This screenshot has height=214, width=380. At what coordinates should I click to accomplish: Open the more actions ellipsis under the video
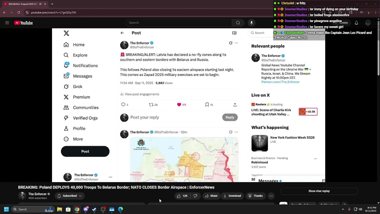pyautogui.click(x=271, y=196)
